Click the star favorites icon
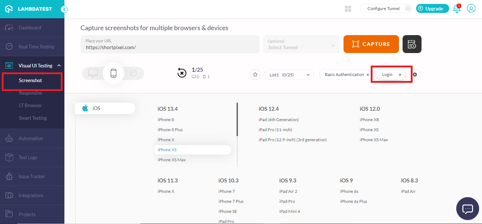Screen dimensions: 482x224 click(255, 74)
